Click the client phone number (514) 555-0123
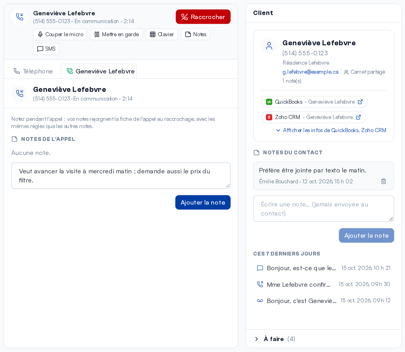This screenshot has width=405, height=352. tap(305, 53)
